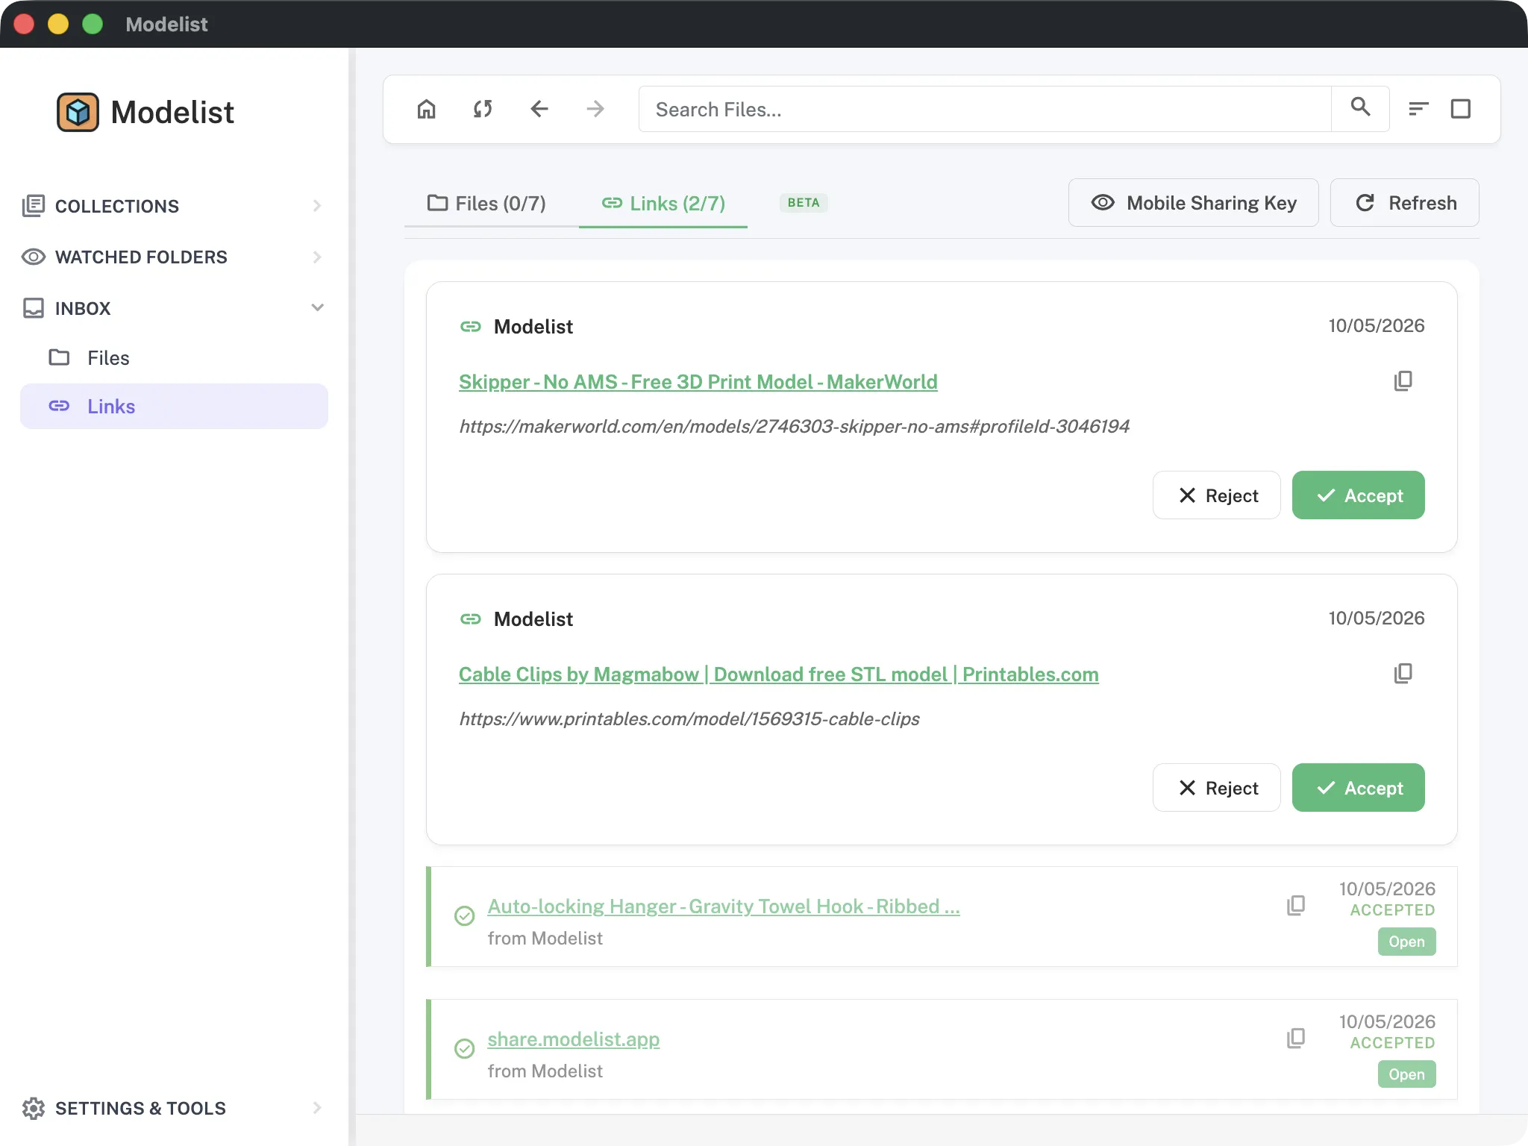Reject the Cable Clips link

click(1216, 788)
